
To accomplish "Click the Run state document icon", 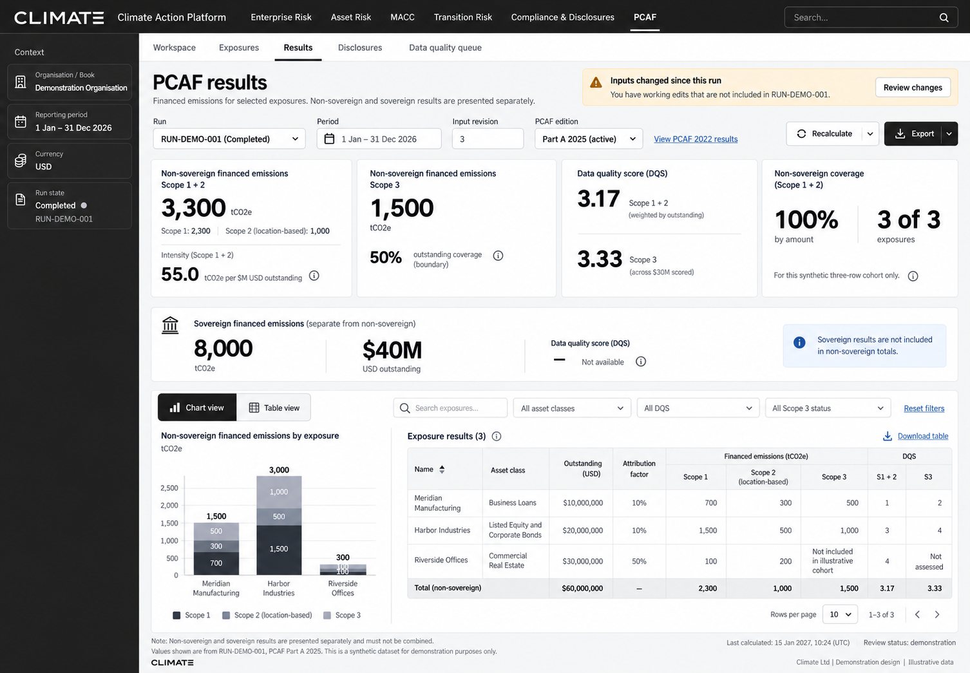I will tap(21, 200).
